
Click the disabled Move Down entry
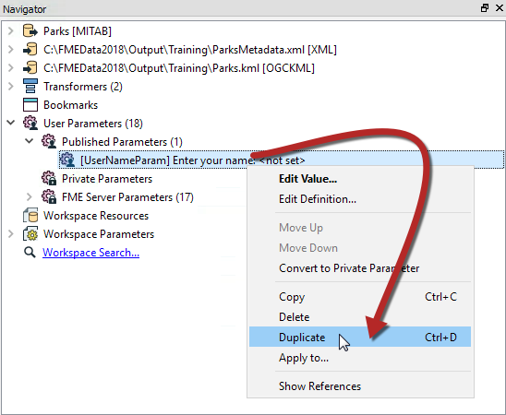(360, 248)
